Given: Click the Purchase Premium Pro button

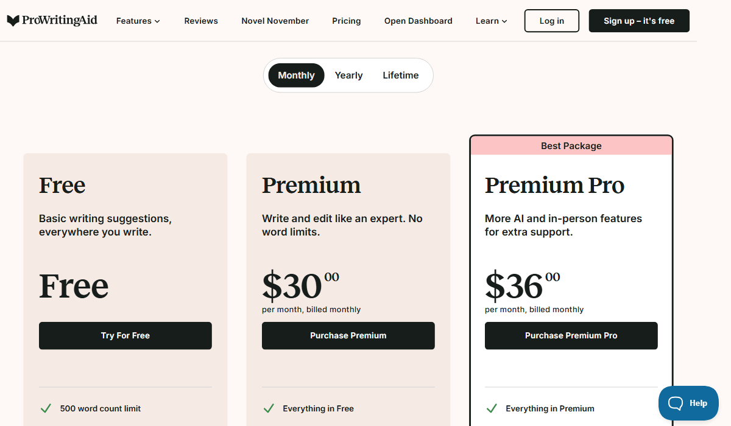Looking at the screenshot, I should click(571, 335).
